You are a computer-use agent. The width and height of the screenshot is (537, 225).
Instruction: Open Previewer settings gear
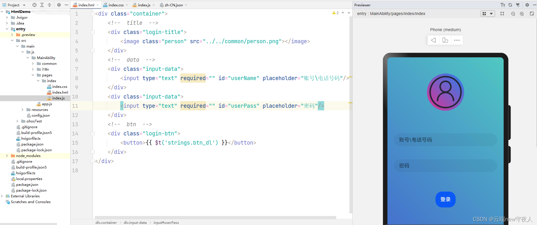coord(527,5)
